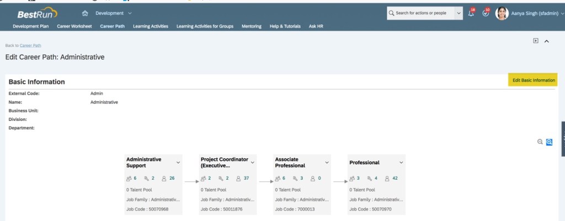
Task: Click the Home icon in header
Action: click(84, 13)
